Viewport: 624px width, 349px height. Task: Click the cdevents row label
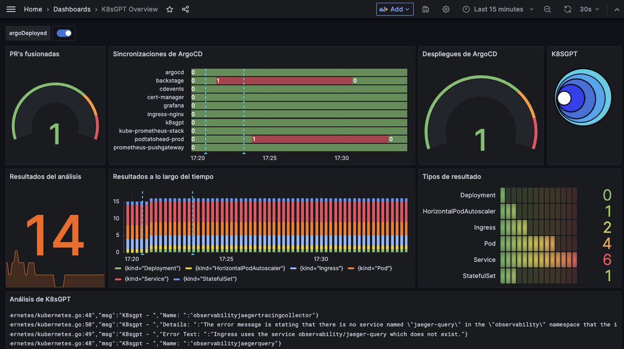point(172,89)
